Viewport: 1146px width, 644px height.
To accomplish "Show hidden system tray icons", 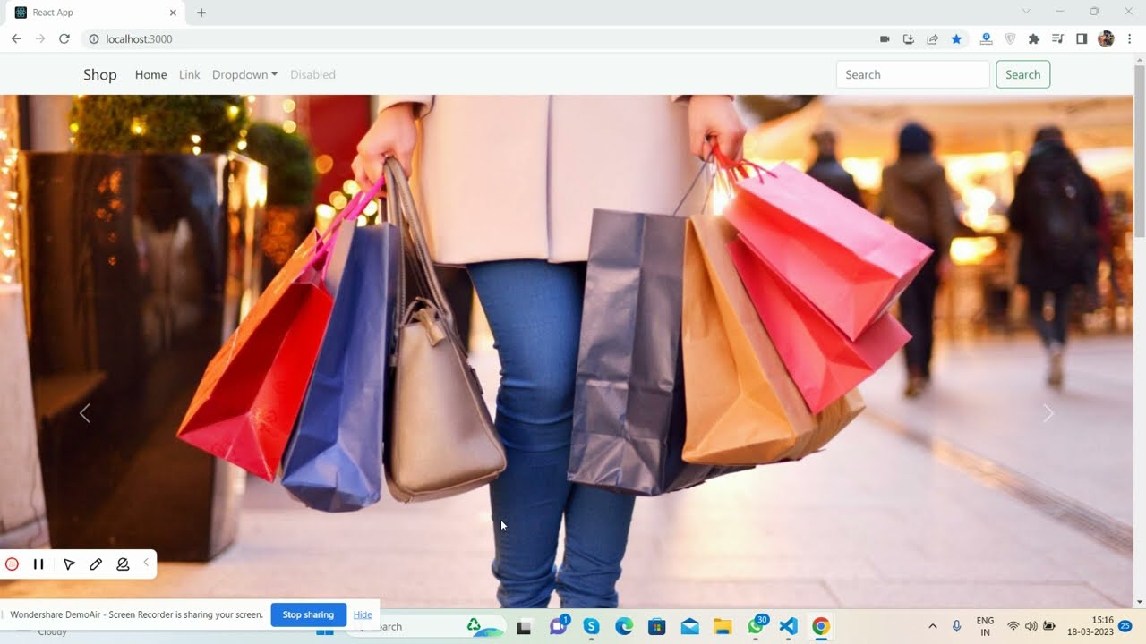I will click(x=932, y=626).
